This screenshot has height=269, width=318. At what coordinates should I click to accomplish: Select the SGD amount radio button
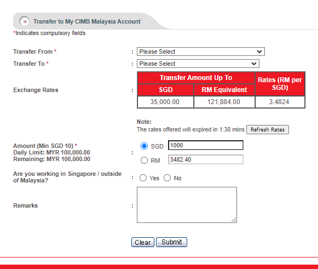point(144,146)
